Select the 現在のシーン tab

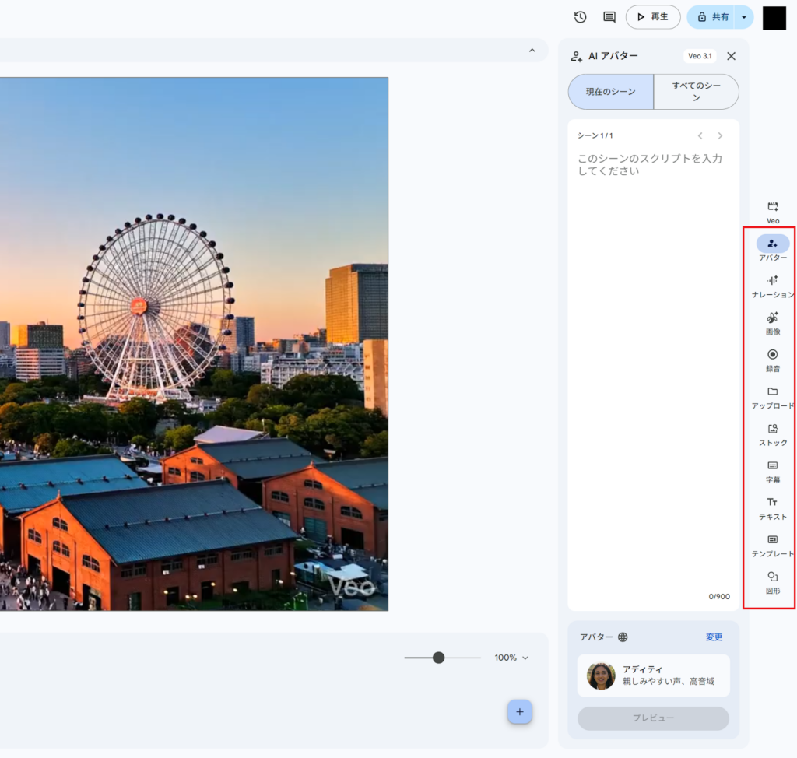click(x=610, y=91)
